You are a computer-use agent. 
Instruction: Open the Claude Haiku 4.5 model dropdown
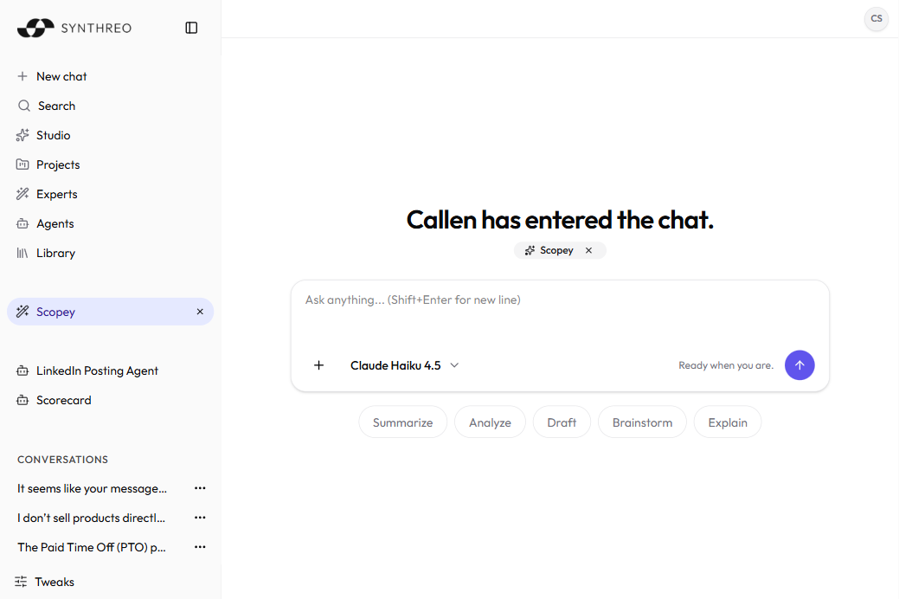point(405,365)
